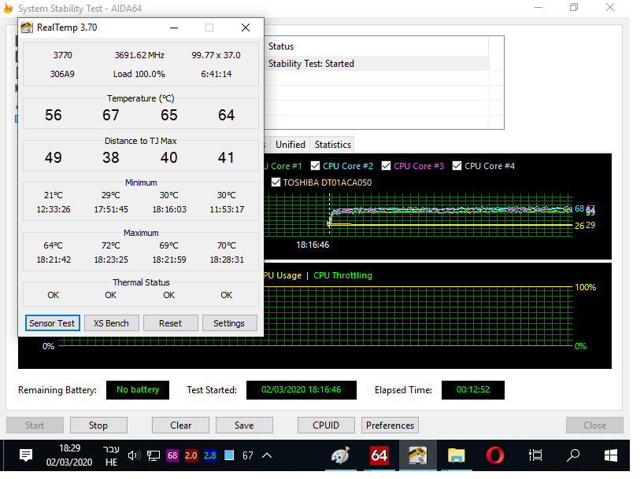The height and width of the screenshot is (479, 644).
Task: Switch to the Unified tab in AIDA64
Action: [x=291, y=145]
